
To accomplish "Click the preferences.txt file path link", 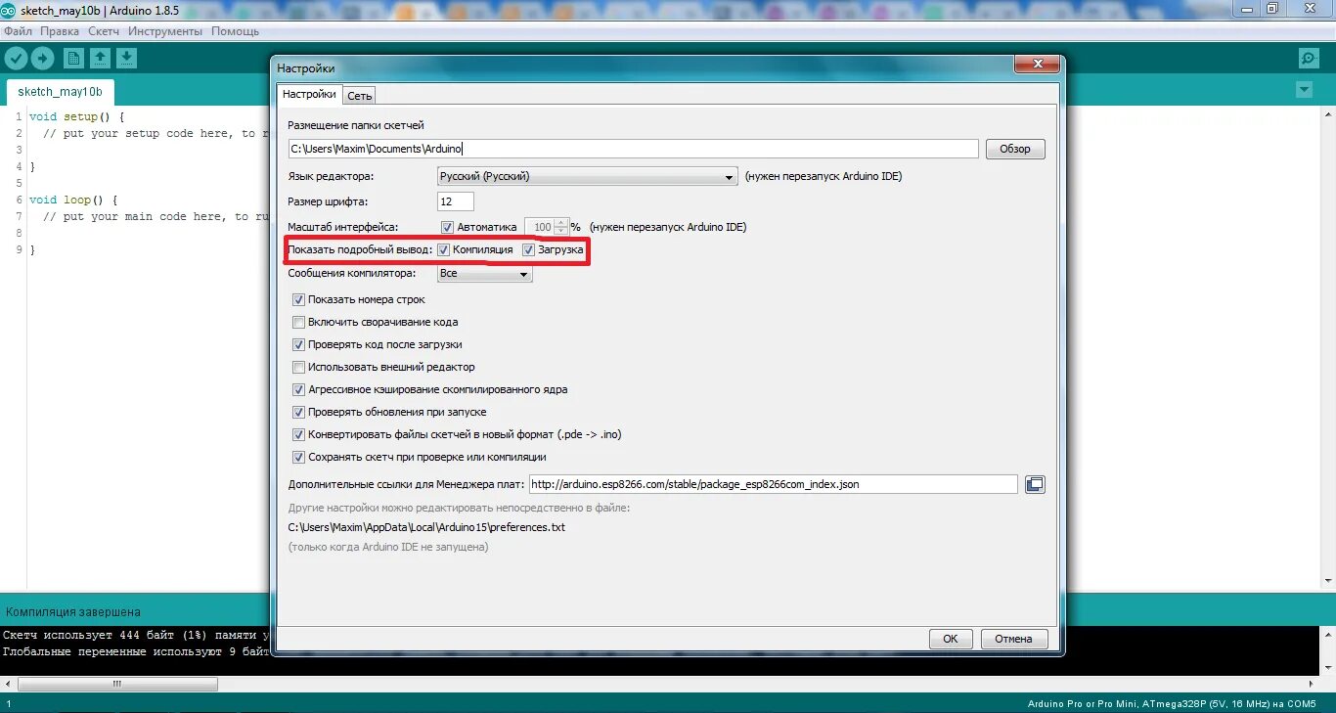I will pos(426,527).
